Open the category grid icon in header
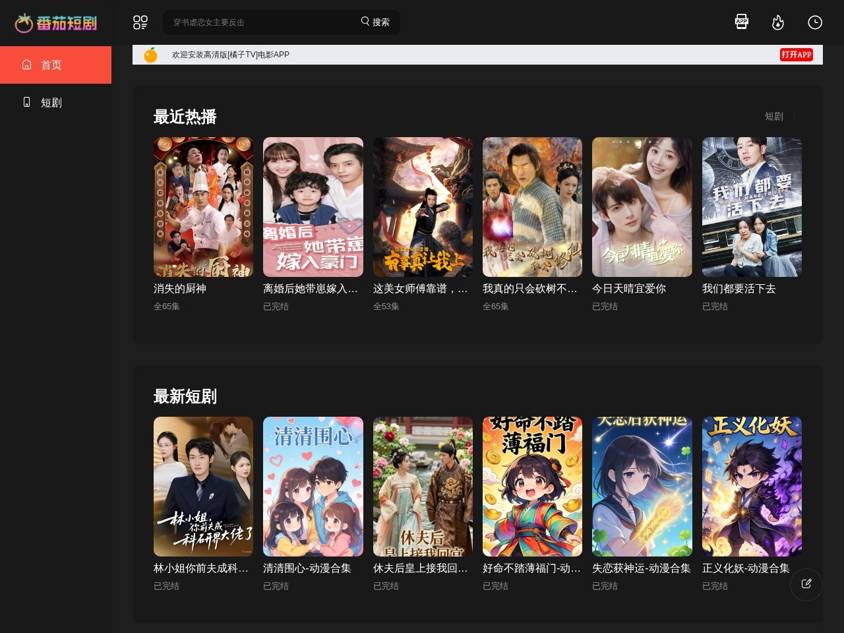 pyautogui.click(x=140, y=22)
